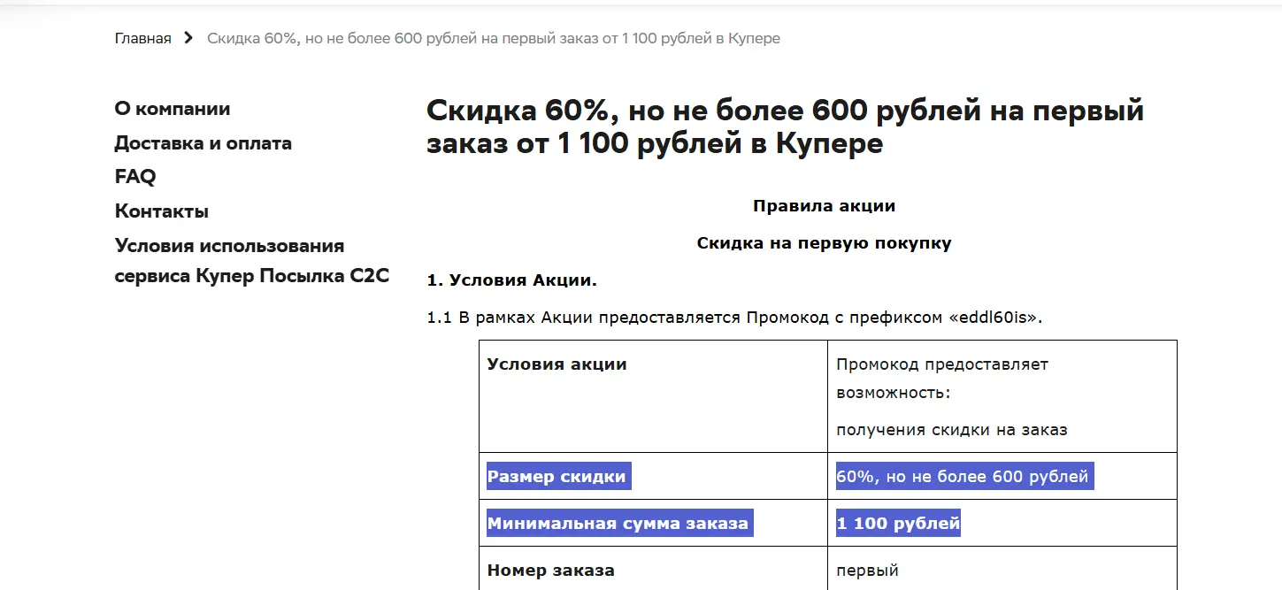Click the Условия акции table cell
This screenshot has height=590, width=1282.
[x=654, y=396]
